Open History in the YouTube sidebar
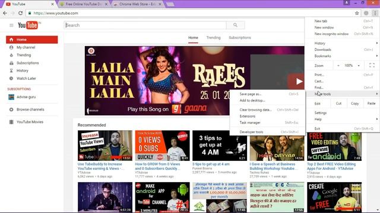 [23, 70]
